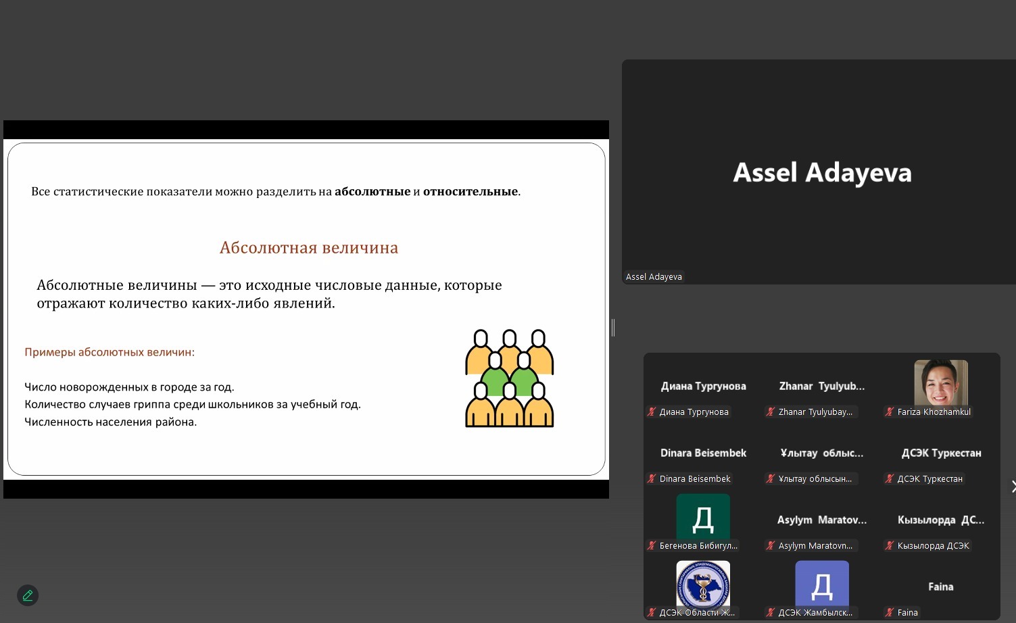Click the muted mic icon for Диана Тургунова
The height and width of the screenshot is (623, 1016).
(x=652, y=412)
